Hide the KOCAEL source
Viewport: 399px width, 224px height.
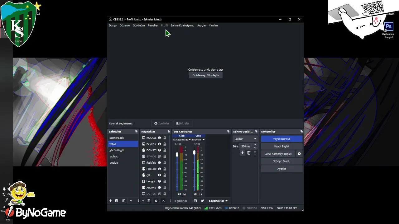[159, 138]
